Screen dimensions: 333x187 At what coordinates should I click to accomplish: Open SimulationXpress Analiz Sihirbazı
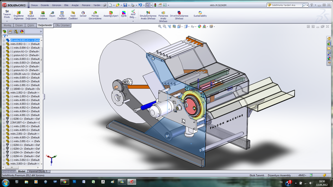148,16
